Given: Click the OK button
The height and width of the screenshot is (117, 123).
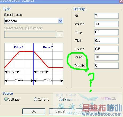Looking at the screenshot, I should pos(34,111).
